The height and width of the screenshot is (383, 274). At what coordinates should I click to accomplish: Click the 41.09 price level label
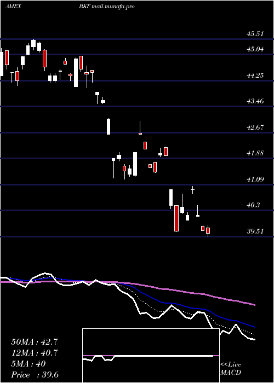[255, 179]
